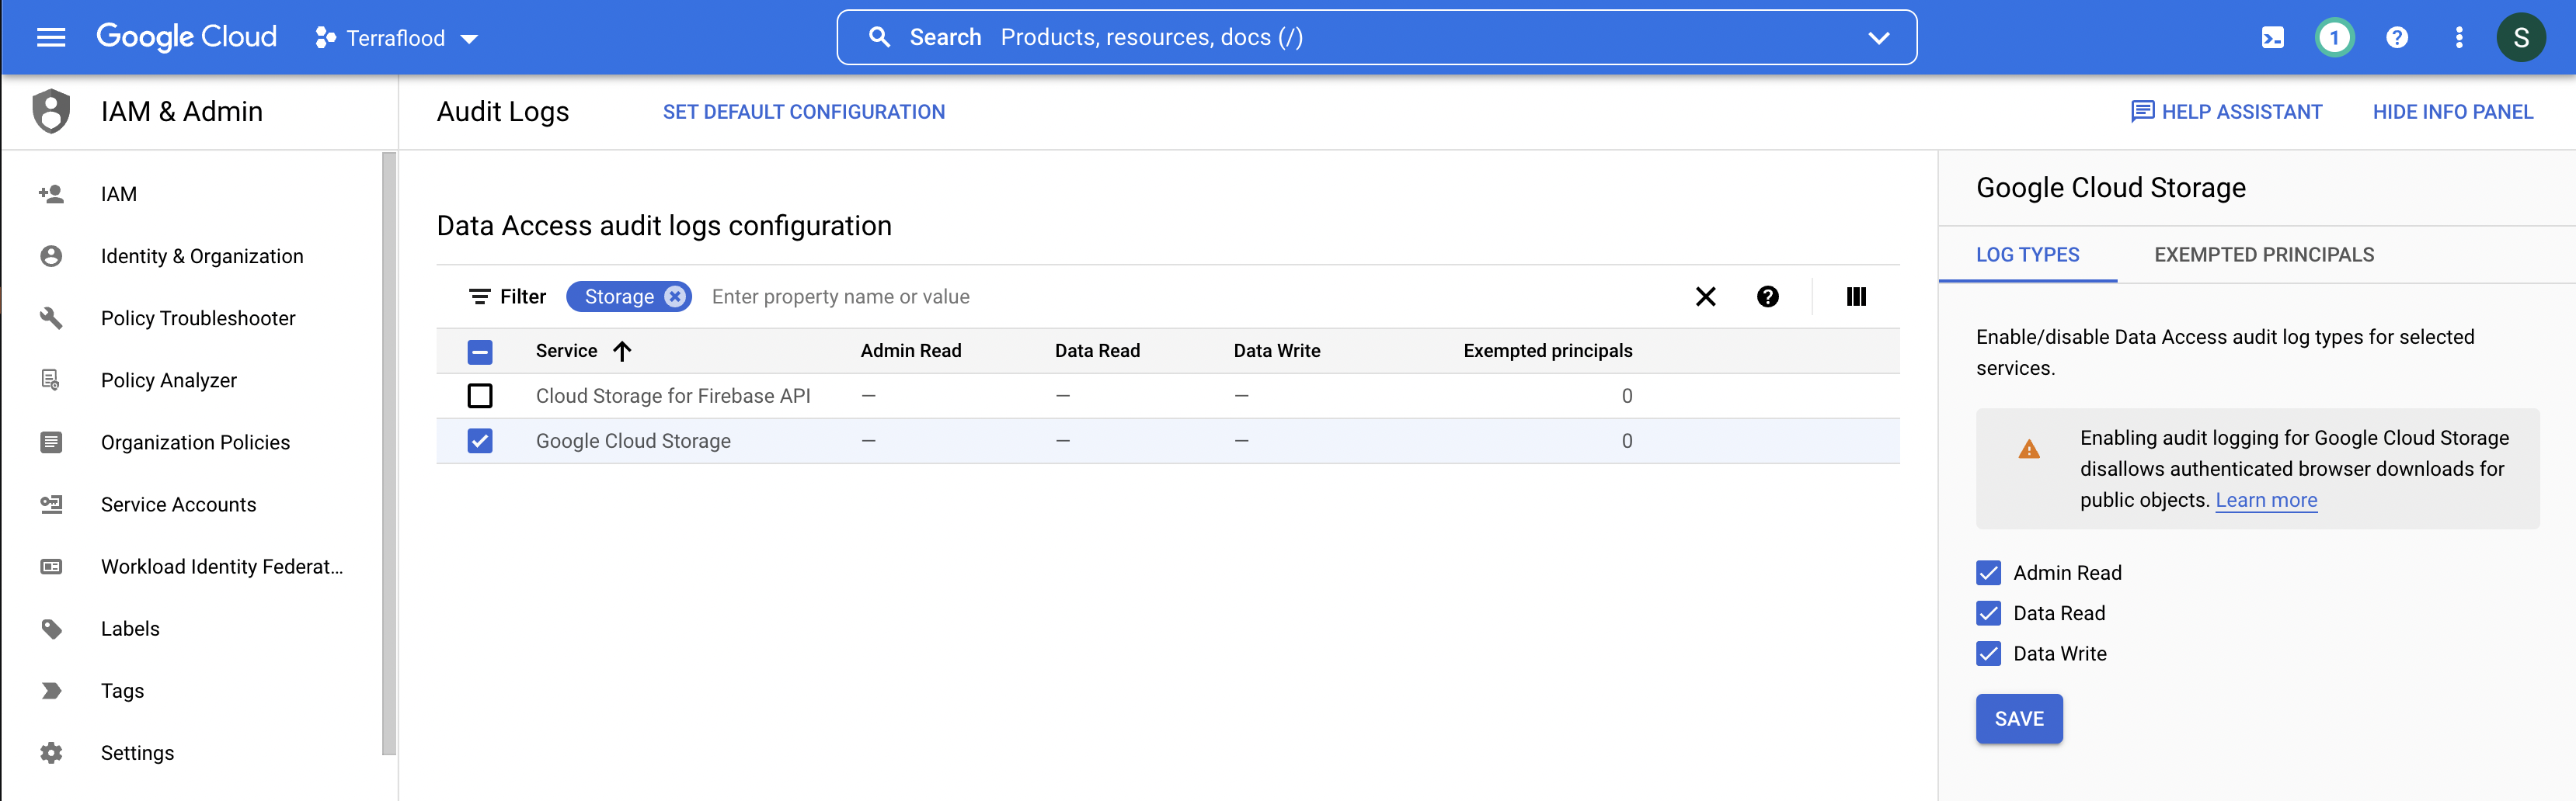Image resolution: width=2576 pixels, height=801 pixels.
Task: Click the Google Cloud logo
Action: (x=186, y=37)
